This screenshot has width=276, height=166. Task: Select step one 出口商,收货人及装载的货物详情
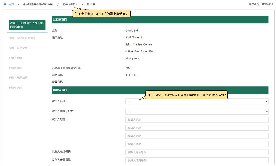(x=27, y=25)
